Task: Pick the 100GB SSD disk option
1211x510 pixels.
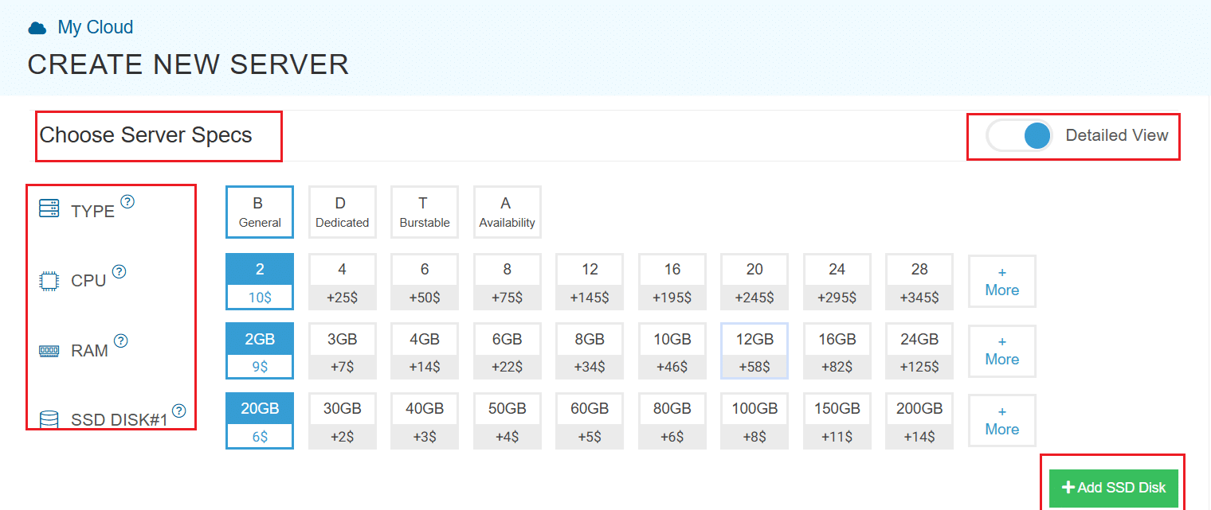Action: [754, 420]
